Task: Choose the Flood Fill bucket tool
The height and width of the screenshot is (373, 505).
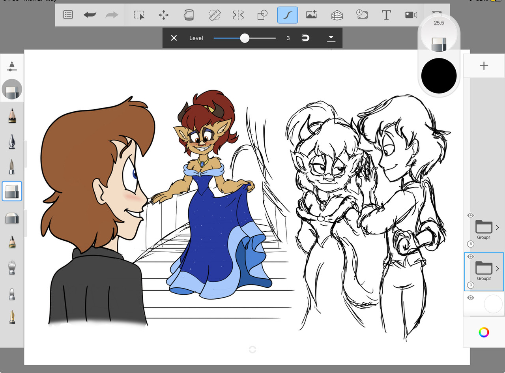Action: tap(189, 15)
